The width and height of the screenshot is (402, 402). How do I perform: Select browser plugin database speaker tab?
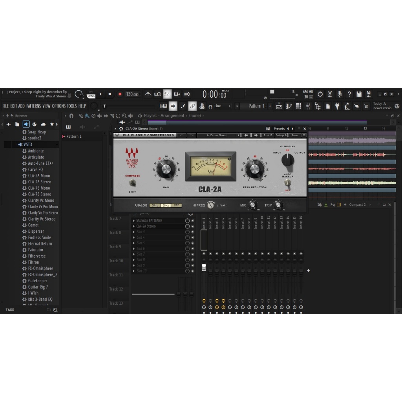tap(26, 124)
